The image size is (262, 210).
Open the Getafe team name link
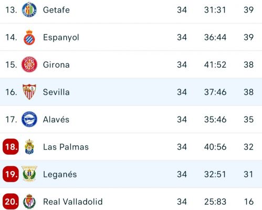pos(56,10)
